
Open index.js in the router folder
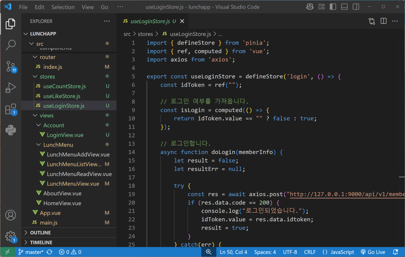69,67
